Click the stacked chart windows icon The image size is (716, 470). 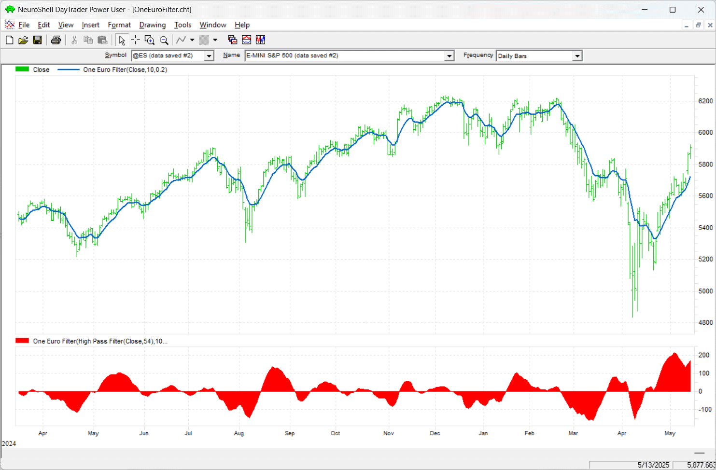click(232, 40)
